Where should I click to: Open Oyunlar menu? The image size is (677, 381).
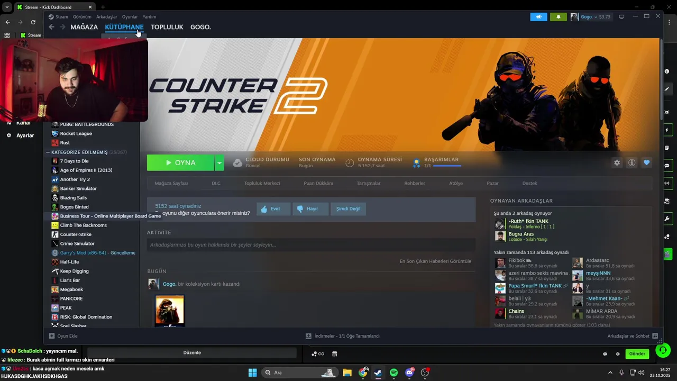[130, 17]
